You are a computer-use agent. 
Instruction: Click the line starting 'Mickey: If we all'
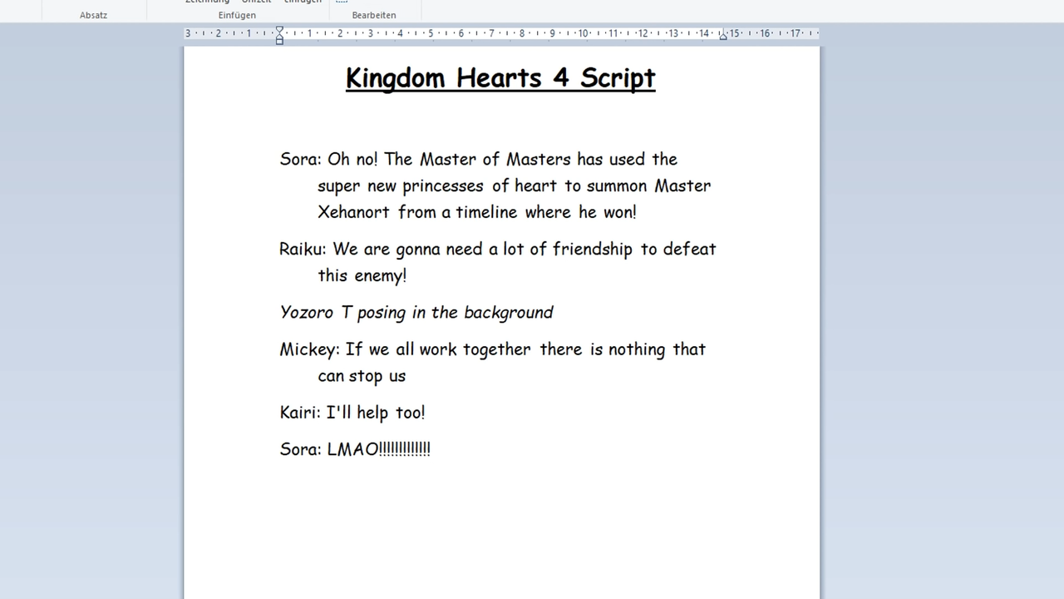pyautogui.click(x=493, y=349)
